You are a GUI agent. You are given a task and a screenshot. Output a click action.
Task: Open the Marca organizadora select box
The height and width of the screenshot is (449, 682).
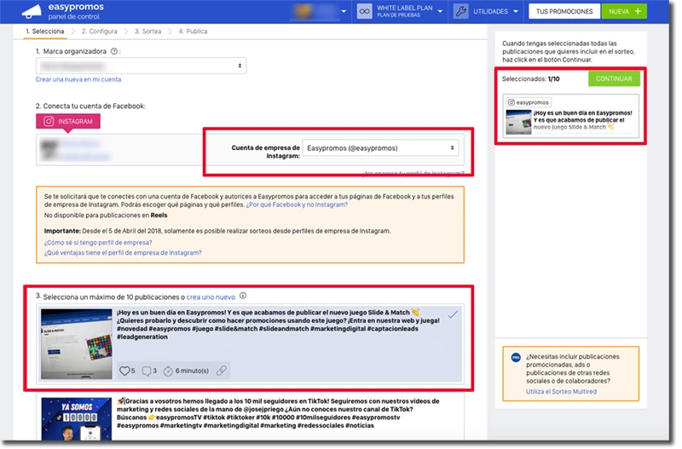coord(141,66)
